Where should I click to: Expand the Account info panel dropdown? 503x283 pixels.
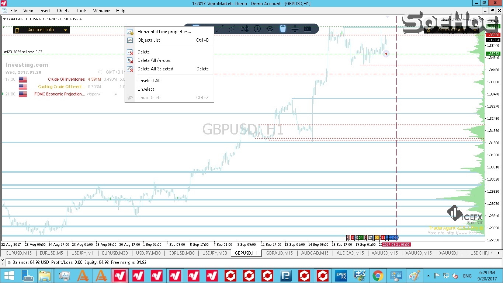point(66,30)
